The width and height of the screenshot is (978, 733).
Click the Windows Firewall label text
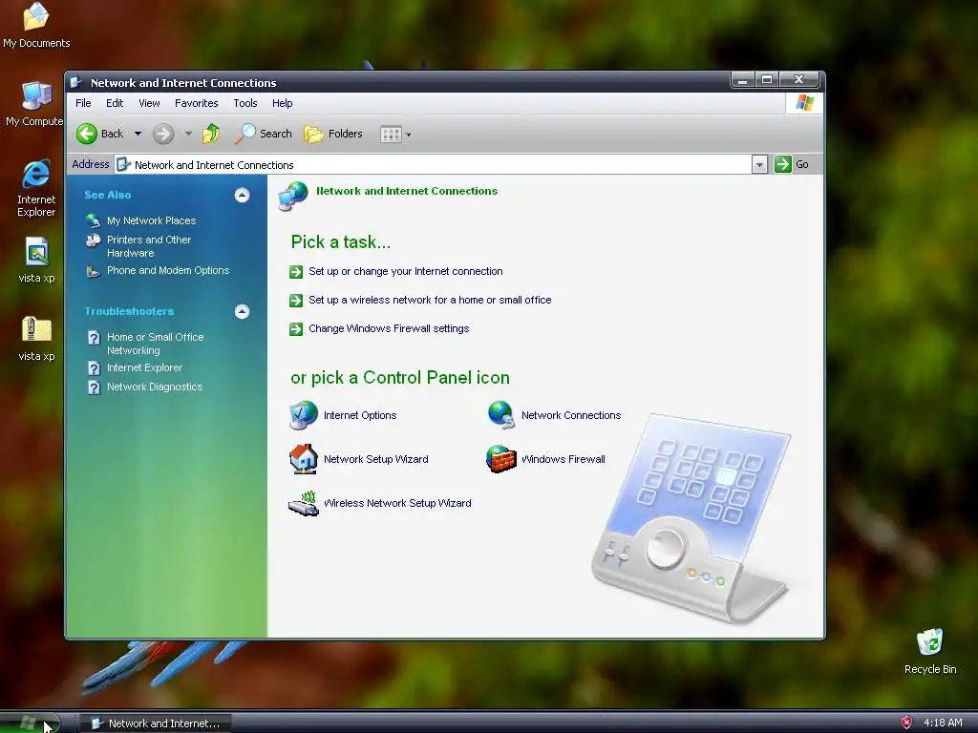tap(563, 459)
